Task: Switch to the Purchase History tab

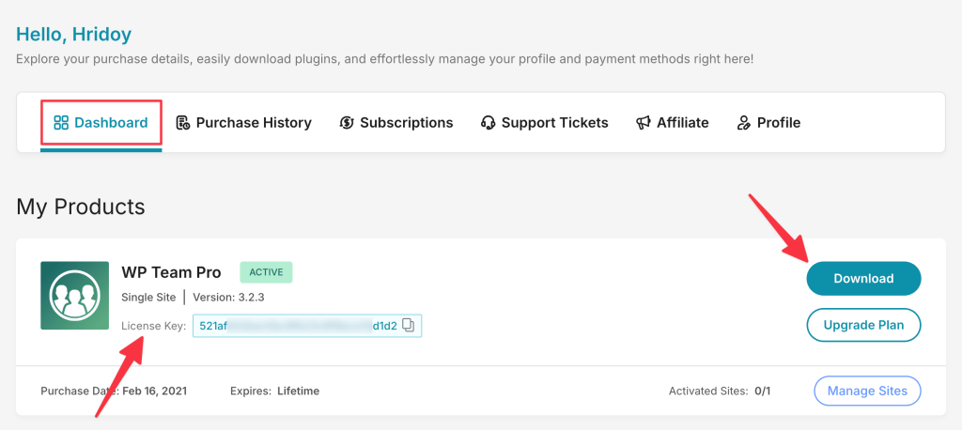Action: pyautogui.click(x=254, y=123)
